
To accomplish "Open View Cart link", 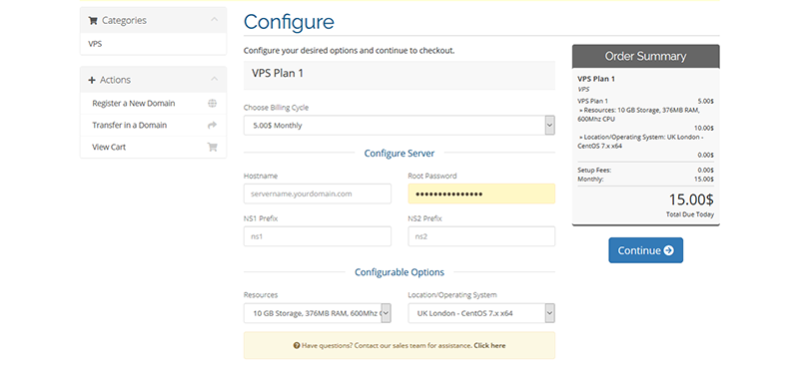I will pyautogui.click(x=109, y=147).
